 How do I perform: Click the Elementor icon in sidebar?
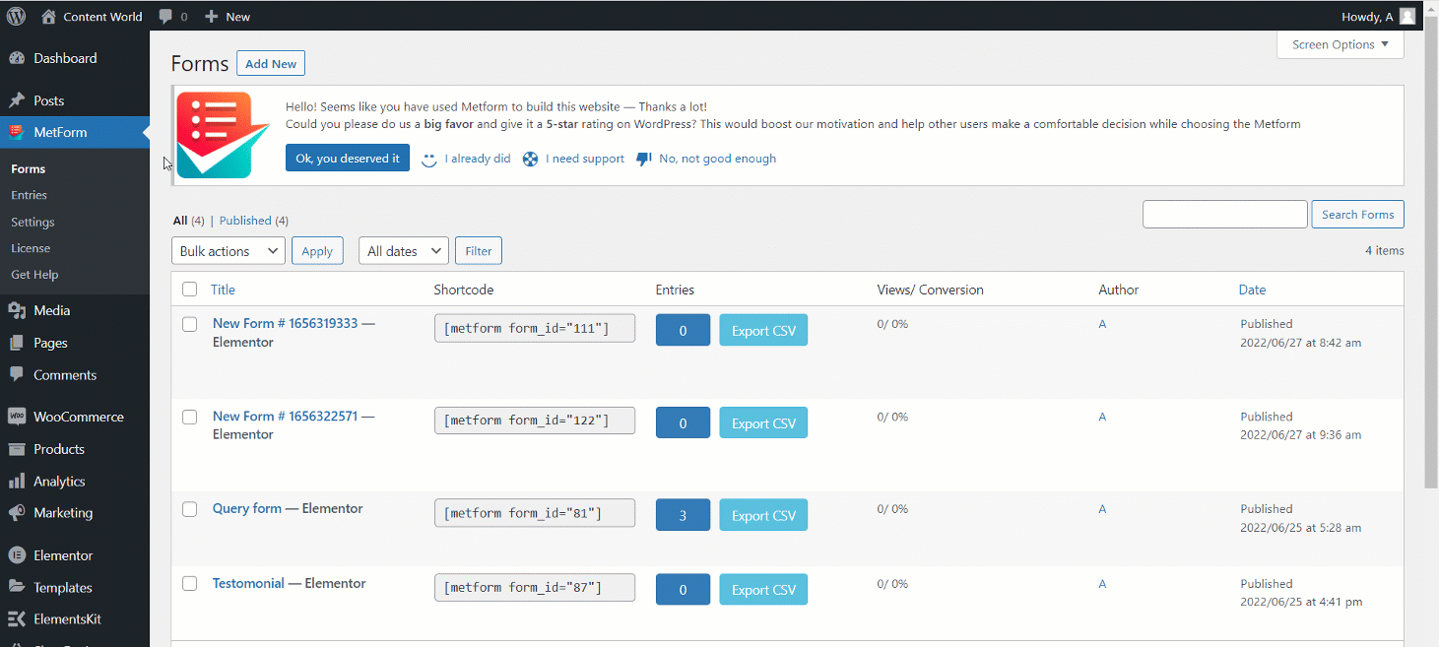[x=17, y=555]
